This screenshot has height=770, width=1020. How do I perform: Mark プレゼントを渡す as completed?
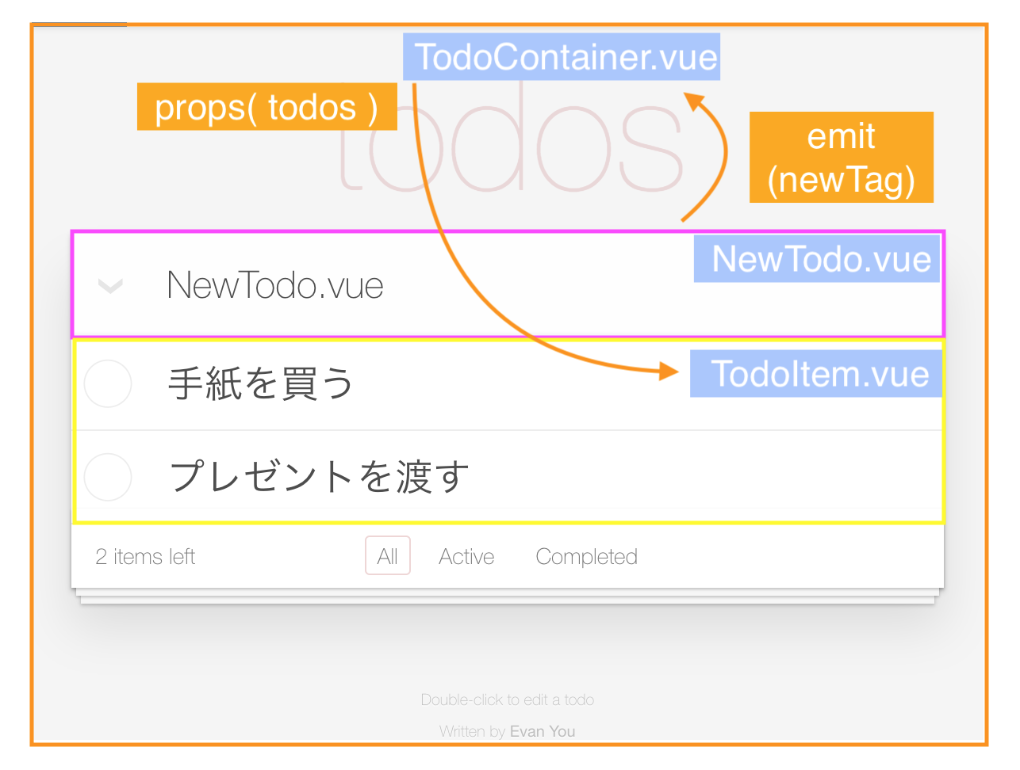108,477
